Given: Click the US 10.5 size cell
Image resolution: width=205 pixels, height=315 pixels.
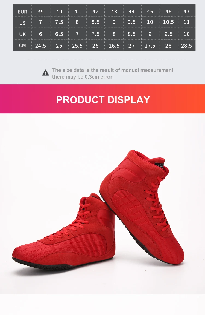Looking at the screenshot, I should [168, 22].
